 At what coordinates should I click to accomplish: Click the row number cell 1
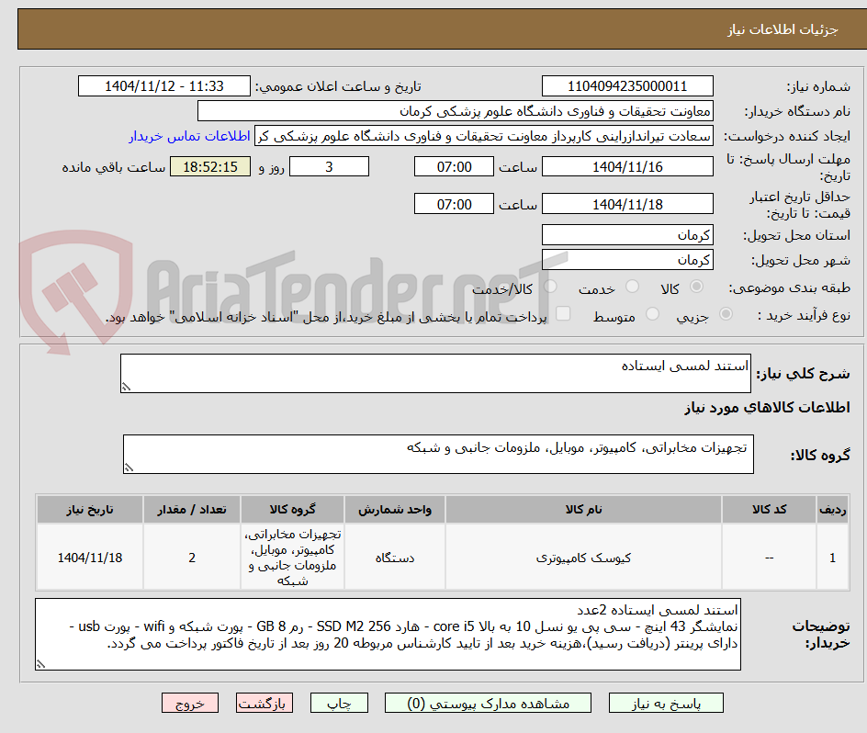pyautogui.click(x=833, y=558)
